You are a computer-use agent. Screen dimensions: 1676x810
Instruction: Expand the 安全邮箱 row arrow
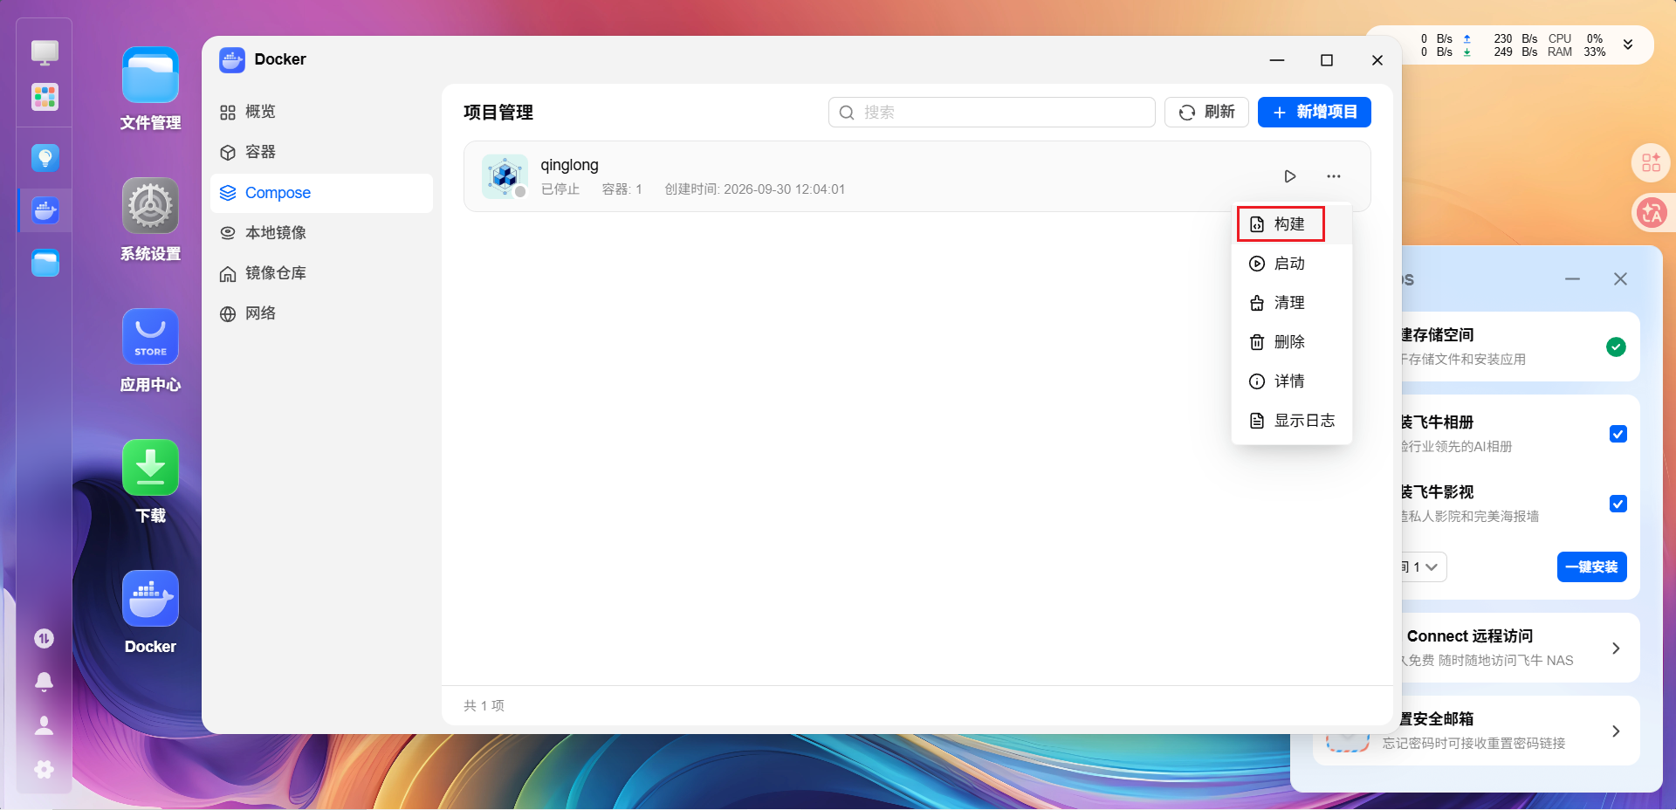(x=1616, y=731)
